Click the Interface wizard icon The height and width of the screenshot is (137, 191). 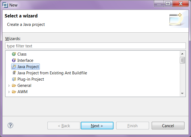point(14,60)
